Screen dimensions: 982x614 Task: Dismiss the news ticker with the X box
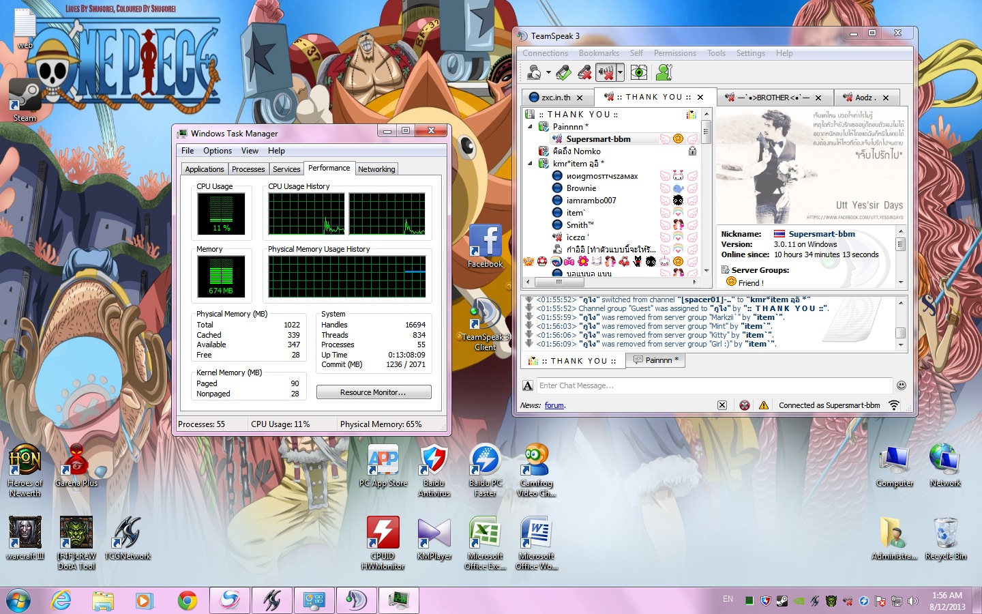point(721,405)
